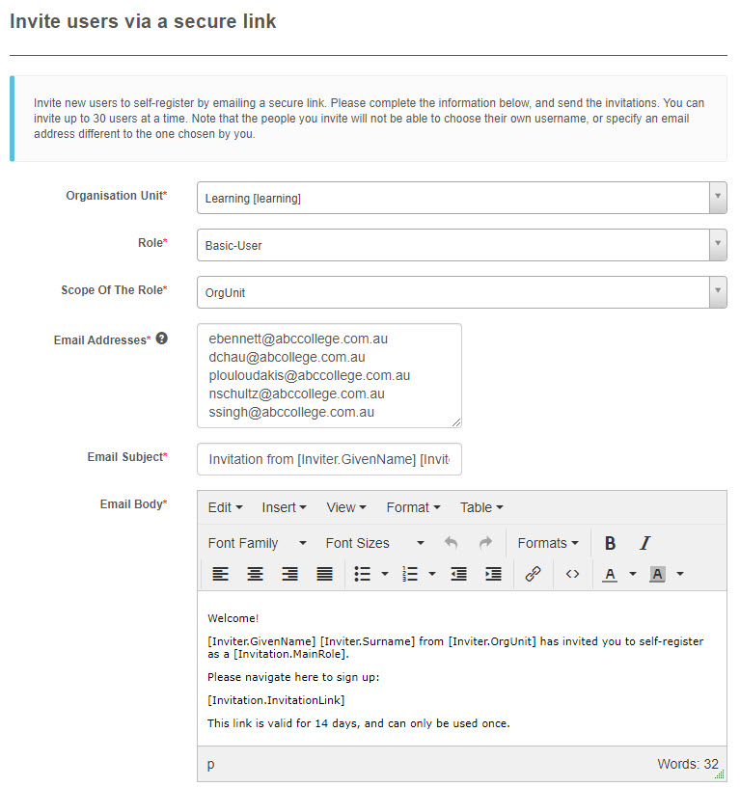Screen dimensions: 740x787
Task: Click ploudoudakis@abccollege.com.au email entry
Action: (310, 375)
